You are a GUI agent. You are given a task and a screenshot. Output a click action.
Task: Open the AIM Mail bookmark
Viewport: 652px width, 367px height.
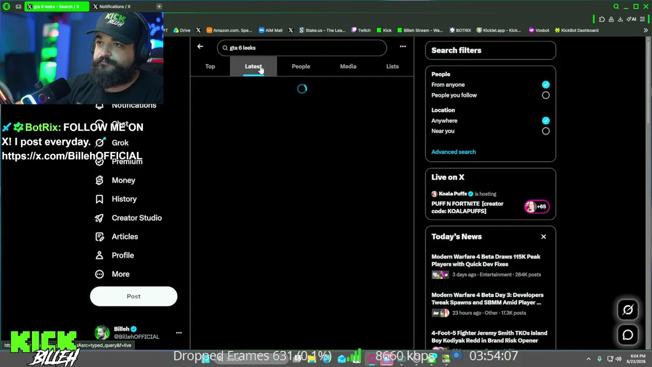pos(270,31)
